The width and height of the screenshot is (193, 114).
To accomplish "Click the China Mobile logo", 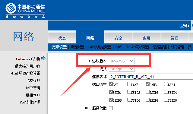I will [25, 10].
